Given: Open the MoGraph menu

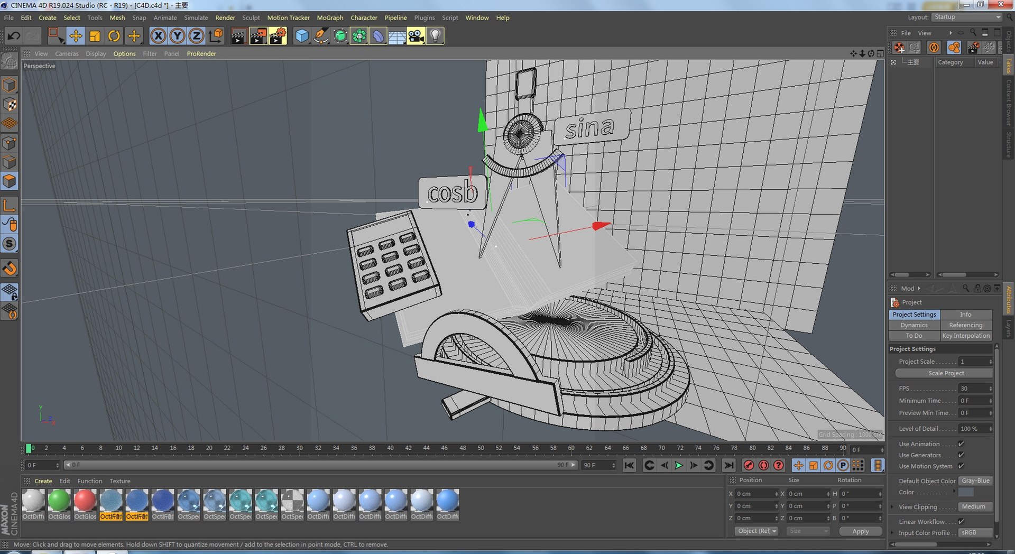Looking at the screenshot, I should [x=330, y=17].
